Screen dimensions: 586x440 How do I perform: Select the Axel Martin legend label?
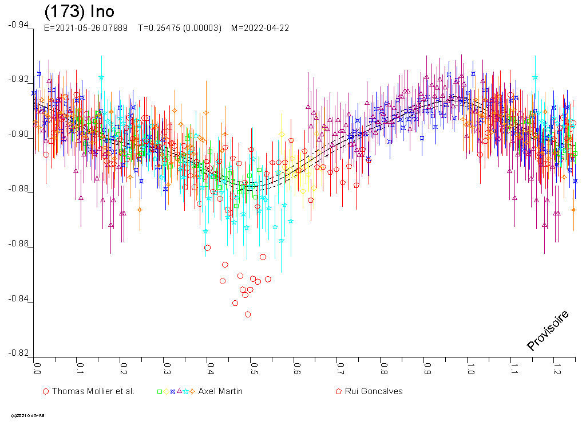tap(220, 391)
